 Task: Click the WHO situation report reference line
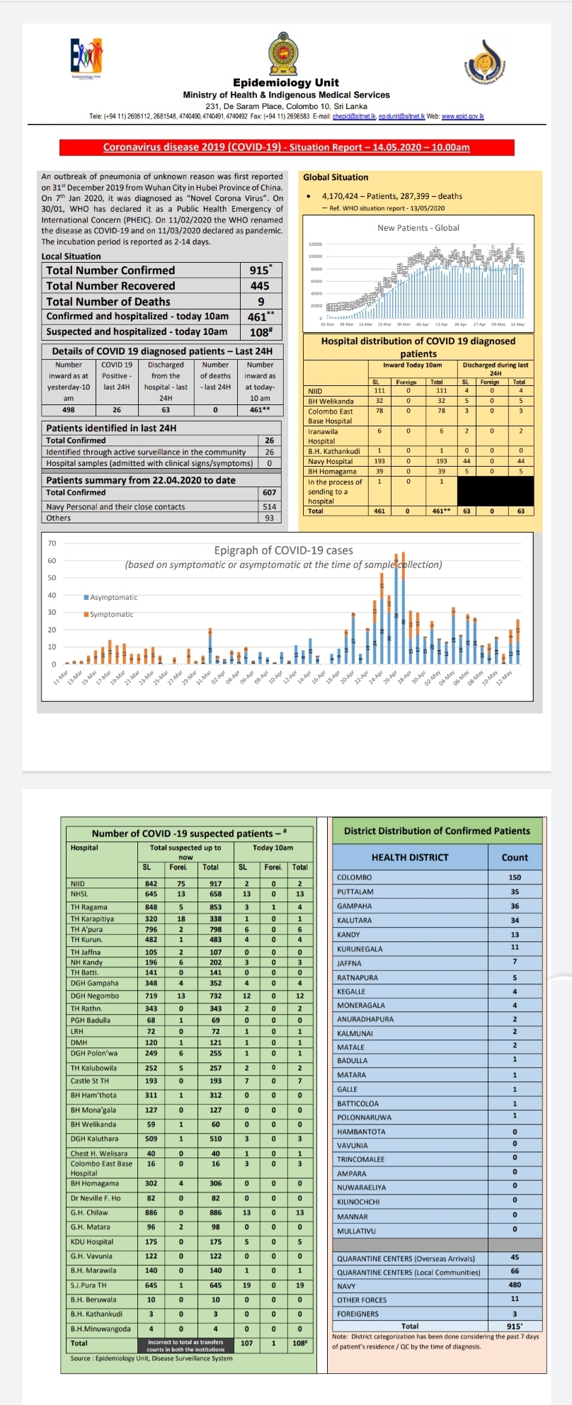point(383,208)
